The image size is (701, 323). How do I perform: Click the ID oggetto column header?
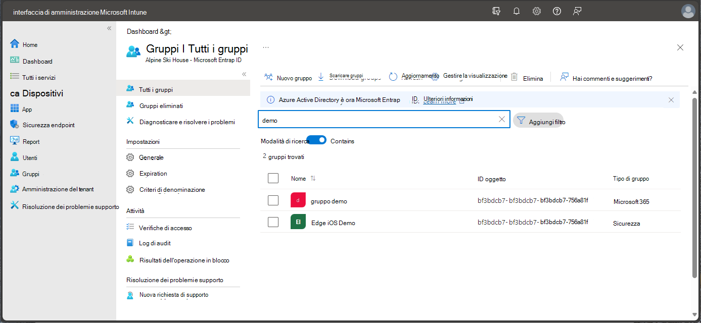491,179
